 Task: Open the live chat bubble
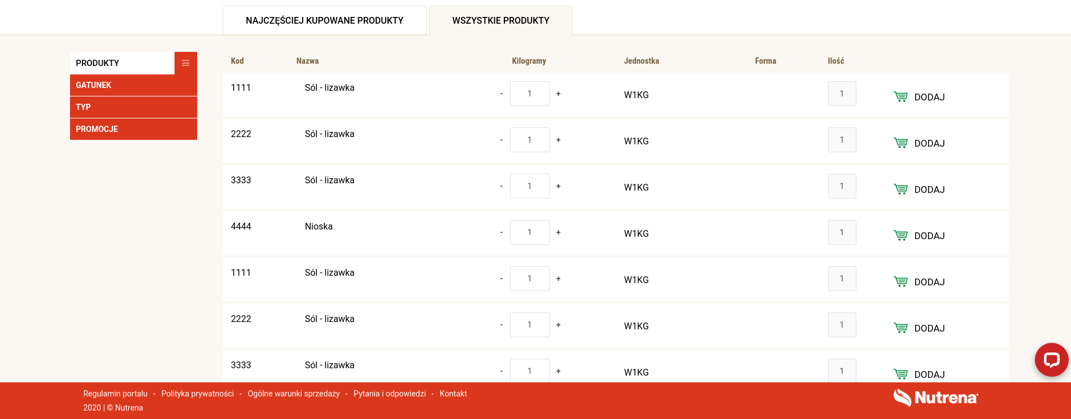1051,359
